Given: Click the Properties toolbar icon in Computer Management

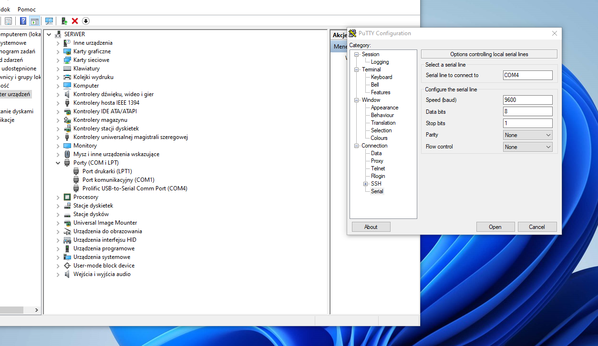Looking at the screenshot, I should click(x=8, y=21).
